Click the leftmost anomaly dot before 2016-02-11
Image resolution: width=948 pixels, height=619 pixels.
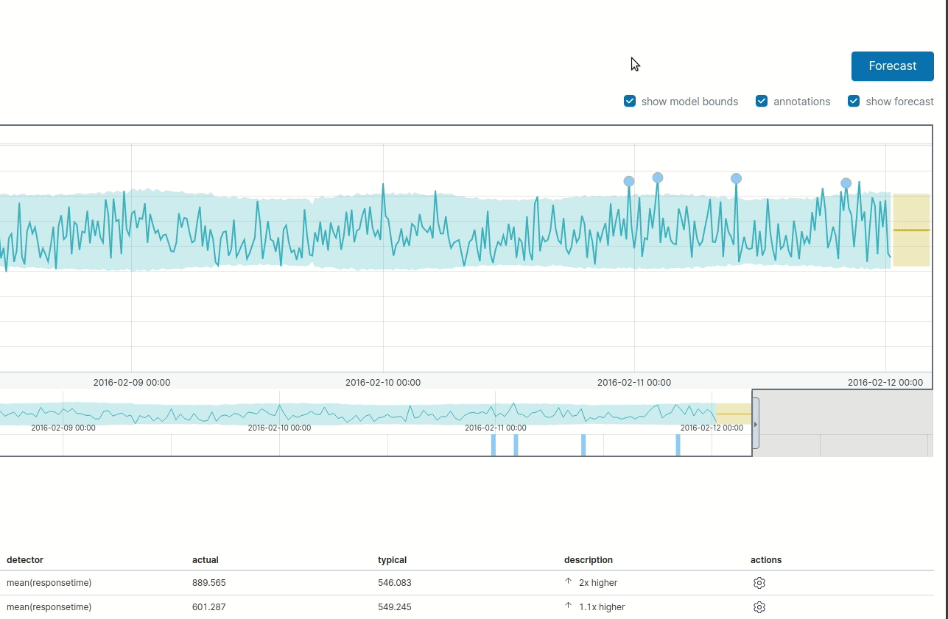(628, 180)
